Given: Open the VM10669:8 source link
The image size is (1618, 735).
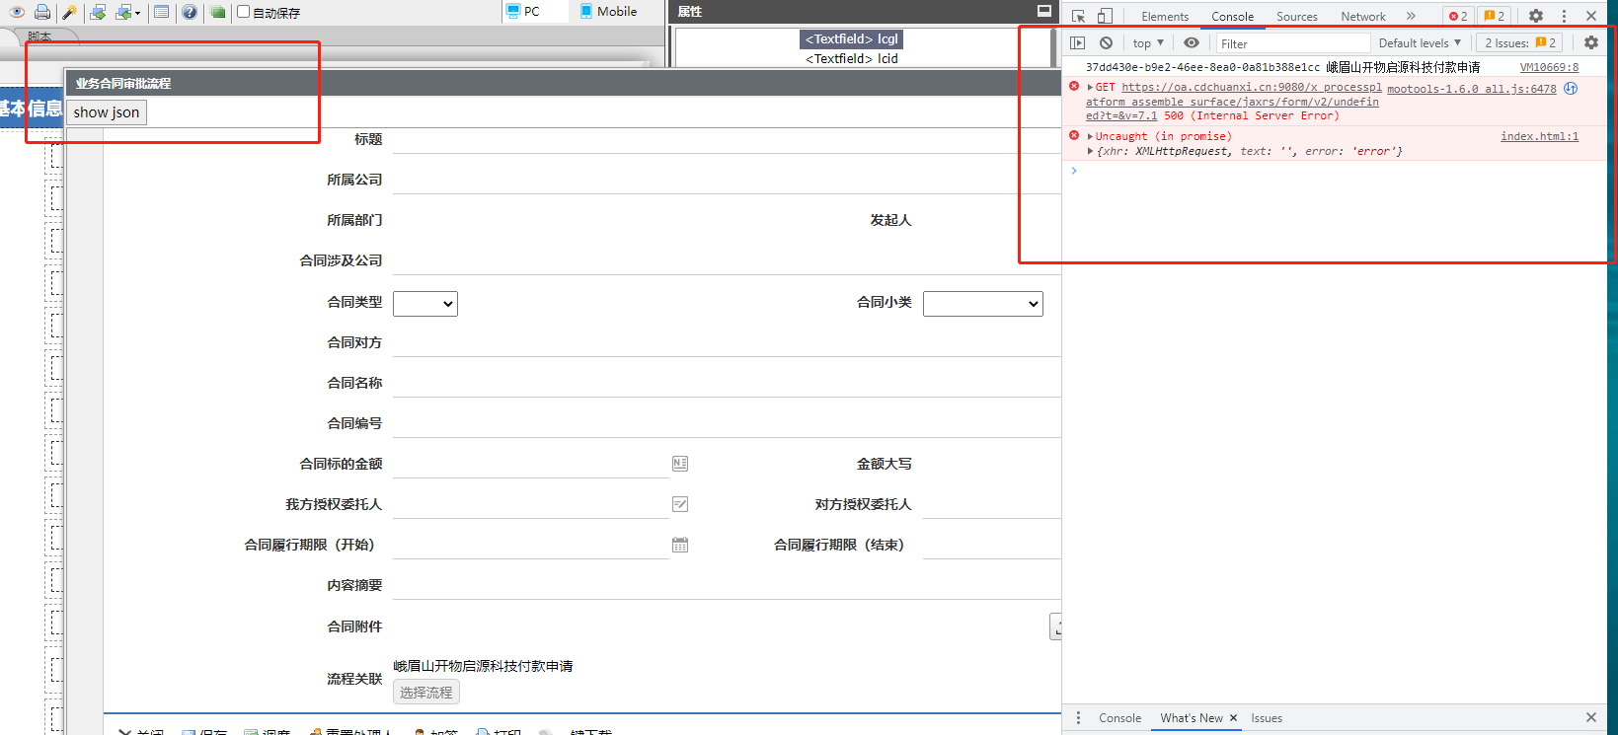Looking at the screenshot, I should coord(1549,68).
